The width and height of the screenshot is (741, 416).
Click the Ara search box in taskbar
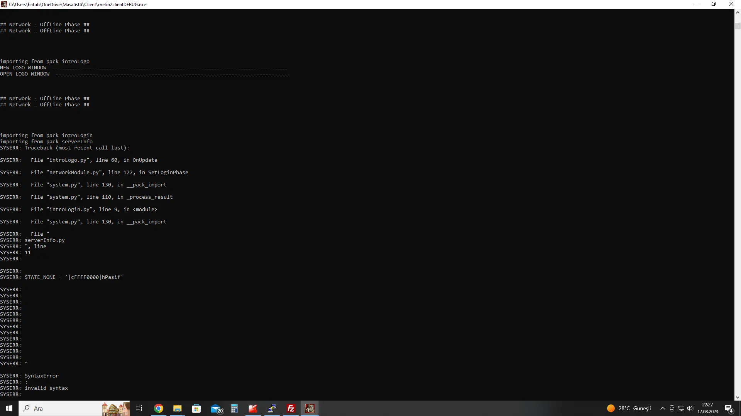click(74, 408)
